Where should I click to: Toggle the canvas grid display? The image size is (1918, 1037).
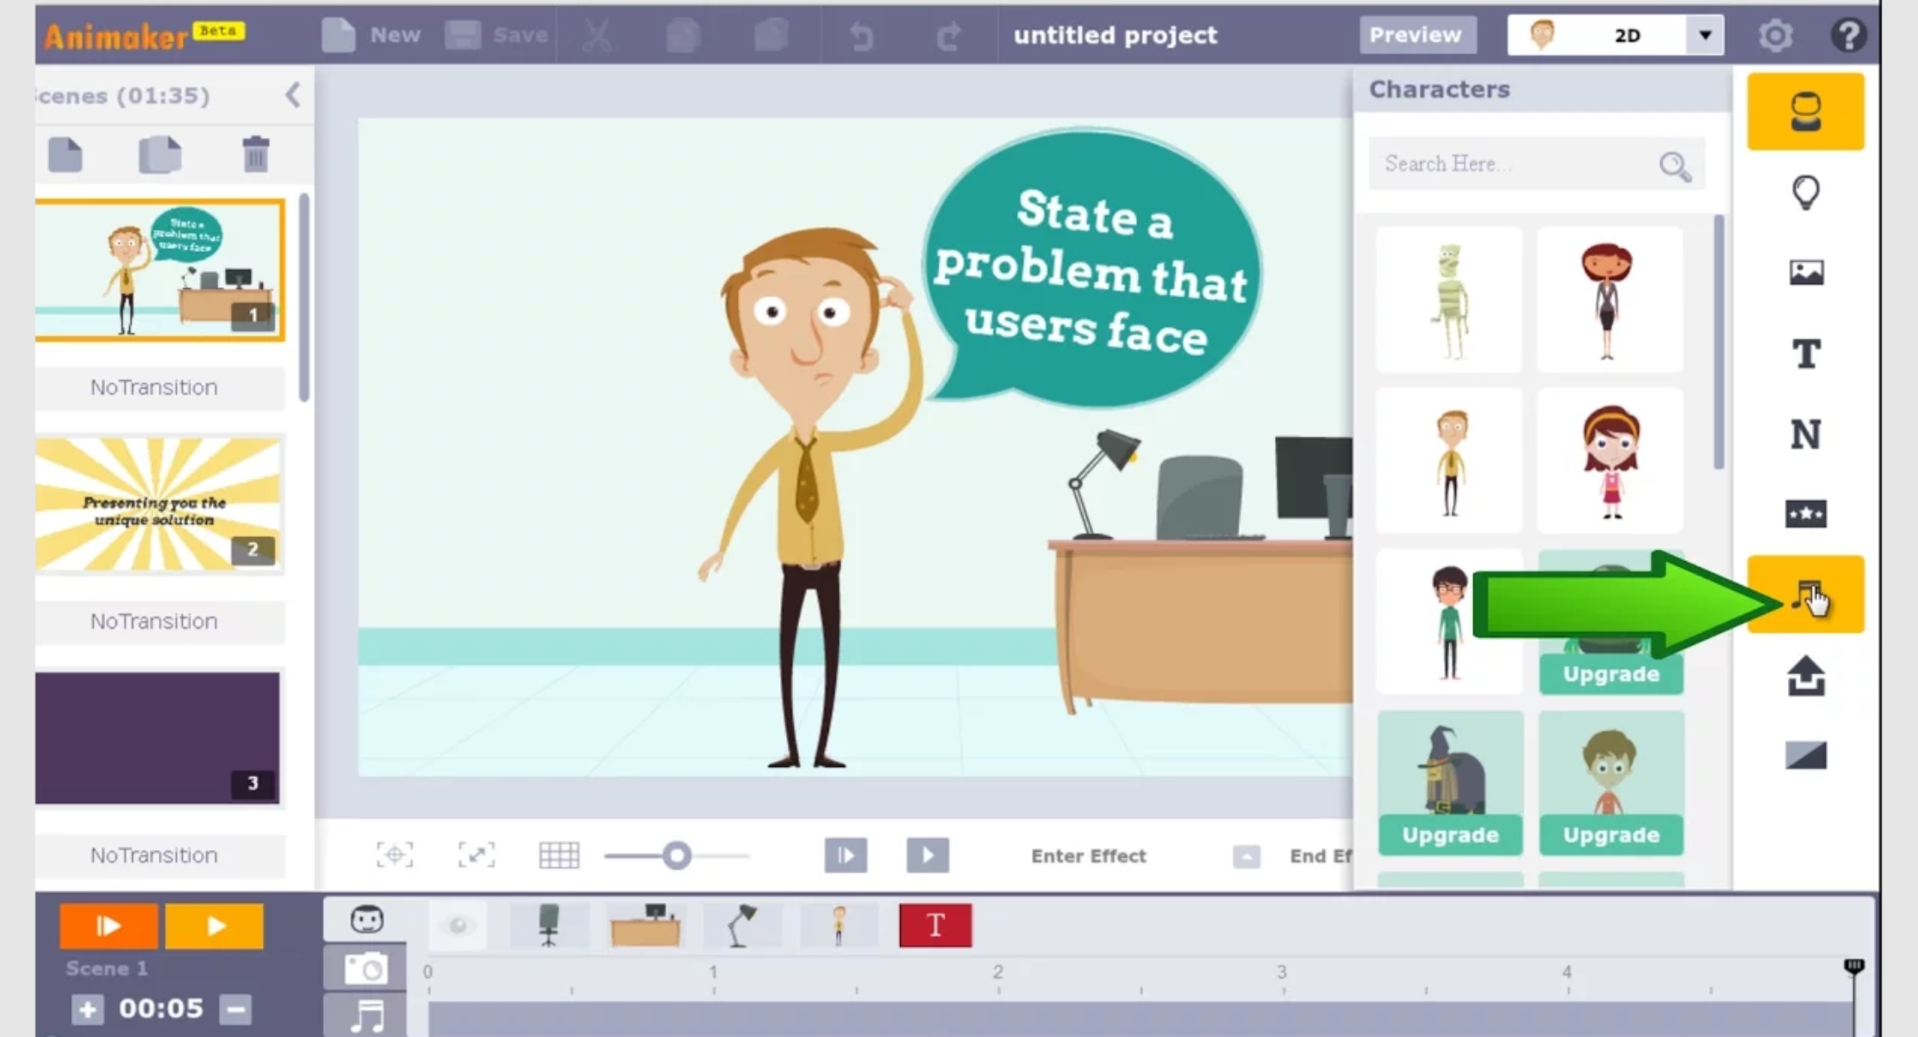559,855
